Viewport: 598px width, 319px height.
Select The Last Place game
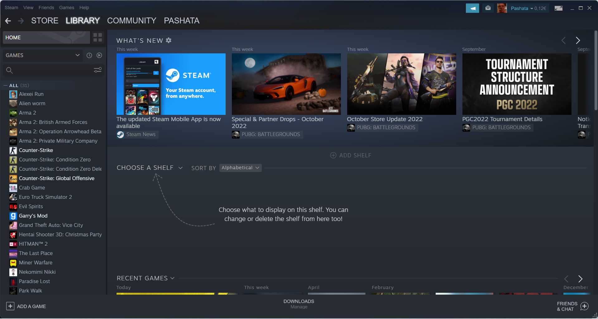(x=36, y=253)
